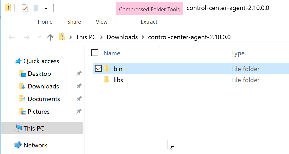Viewport: 289px width, 154px height.
Task: Open the Customize Quick Access Toolbar dropdown
Action: coord(46,8)
